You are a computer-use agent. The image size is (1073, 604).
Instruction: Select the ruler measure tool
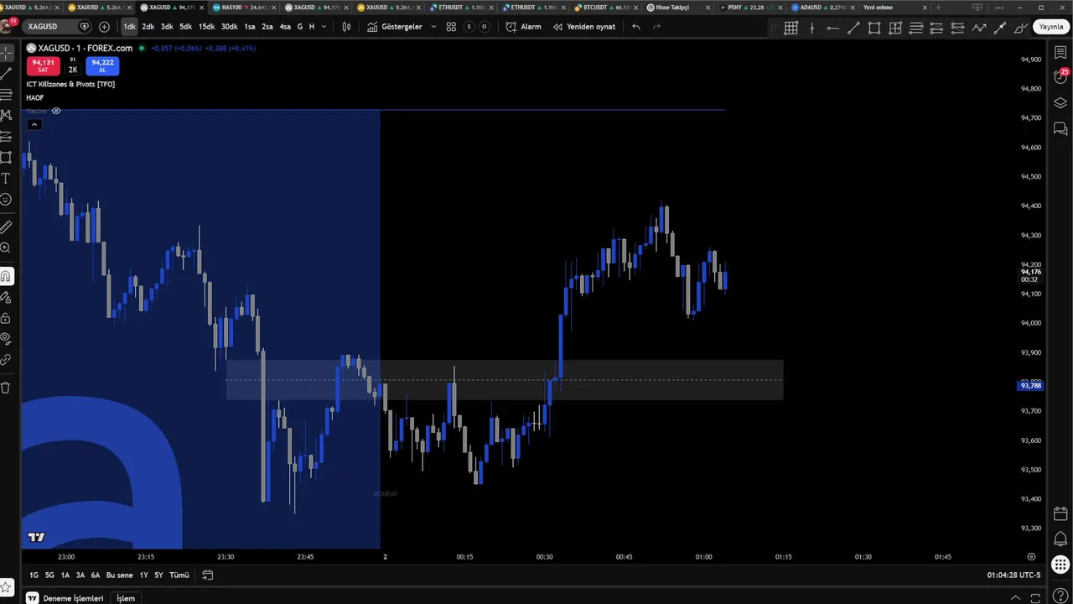(x=6, y=226)
